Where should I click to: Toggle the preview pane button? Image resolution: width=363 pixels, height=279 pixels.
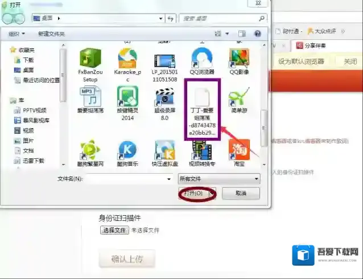pos(242,34)
